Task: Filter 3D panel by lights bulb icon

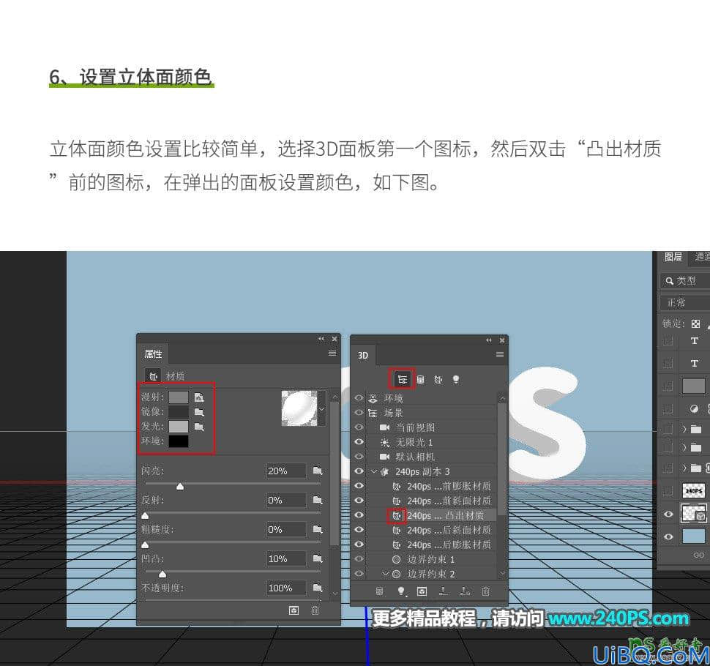Action: 456,379
